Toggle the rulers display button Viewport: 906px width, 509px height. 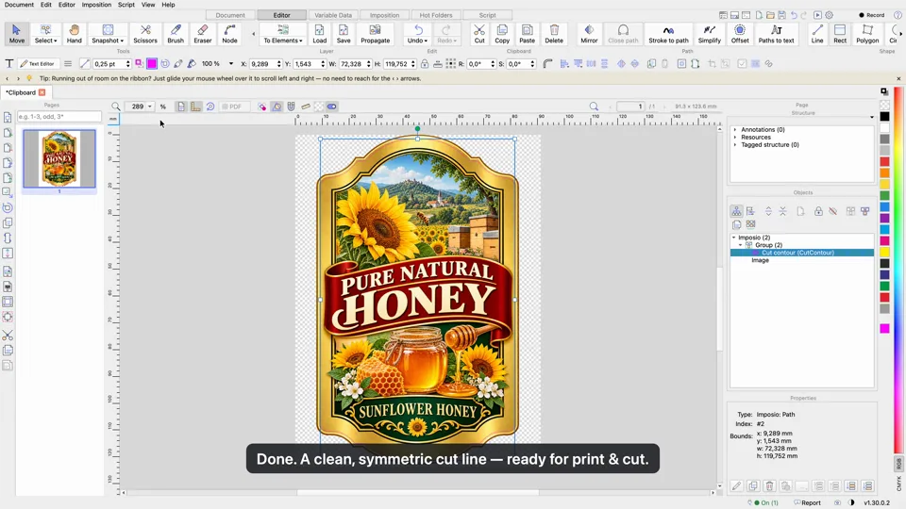(x=196, y=107)
